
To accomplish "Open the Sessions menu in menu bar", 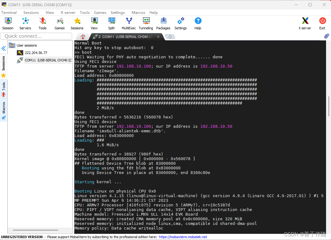I will tap(31, 12).
